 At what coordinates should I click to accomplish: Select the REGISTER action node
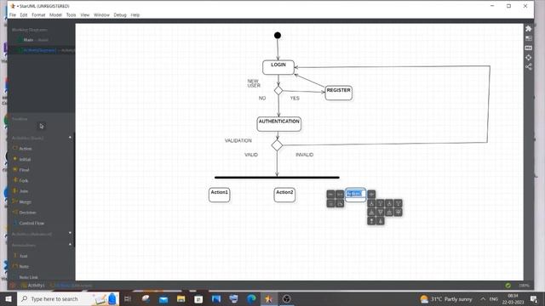click(339, 93)
